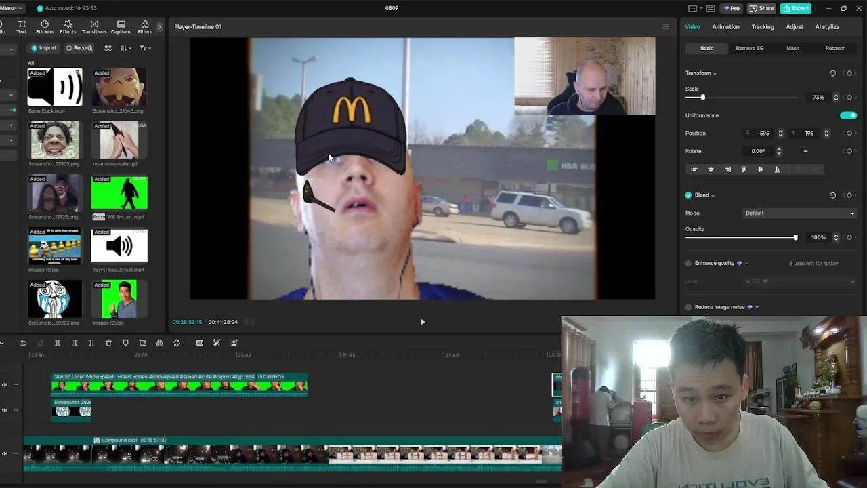This screenshot has width=867, height=488.
Task: Add a keyframe for Scale
Action: pos(849,98)
